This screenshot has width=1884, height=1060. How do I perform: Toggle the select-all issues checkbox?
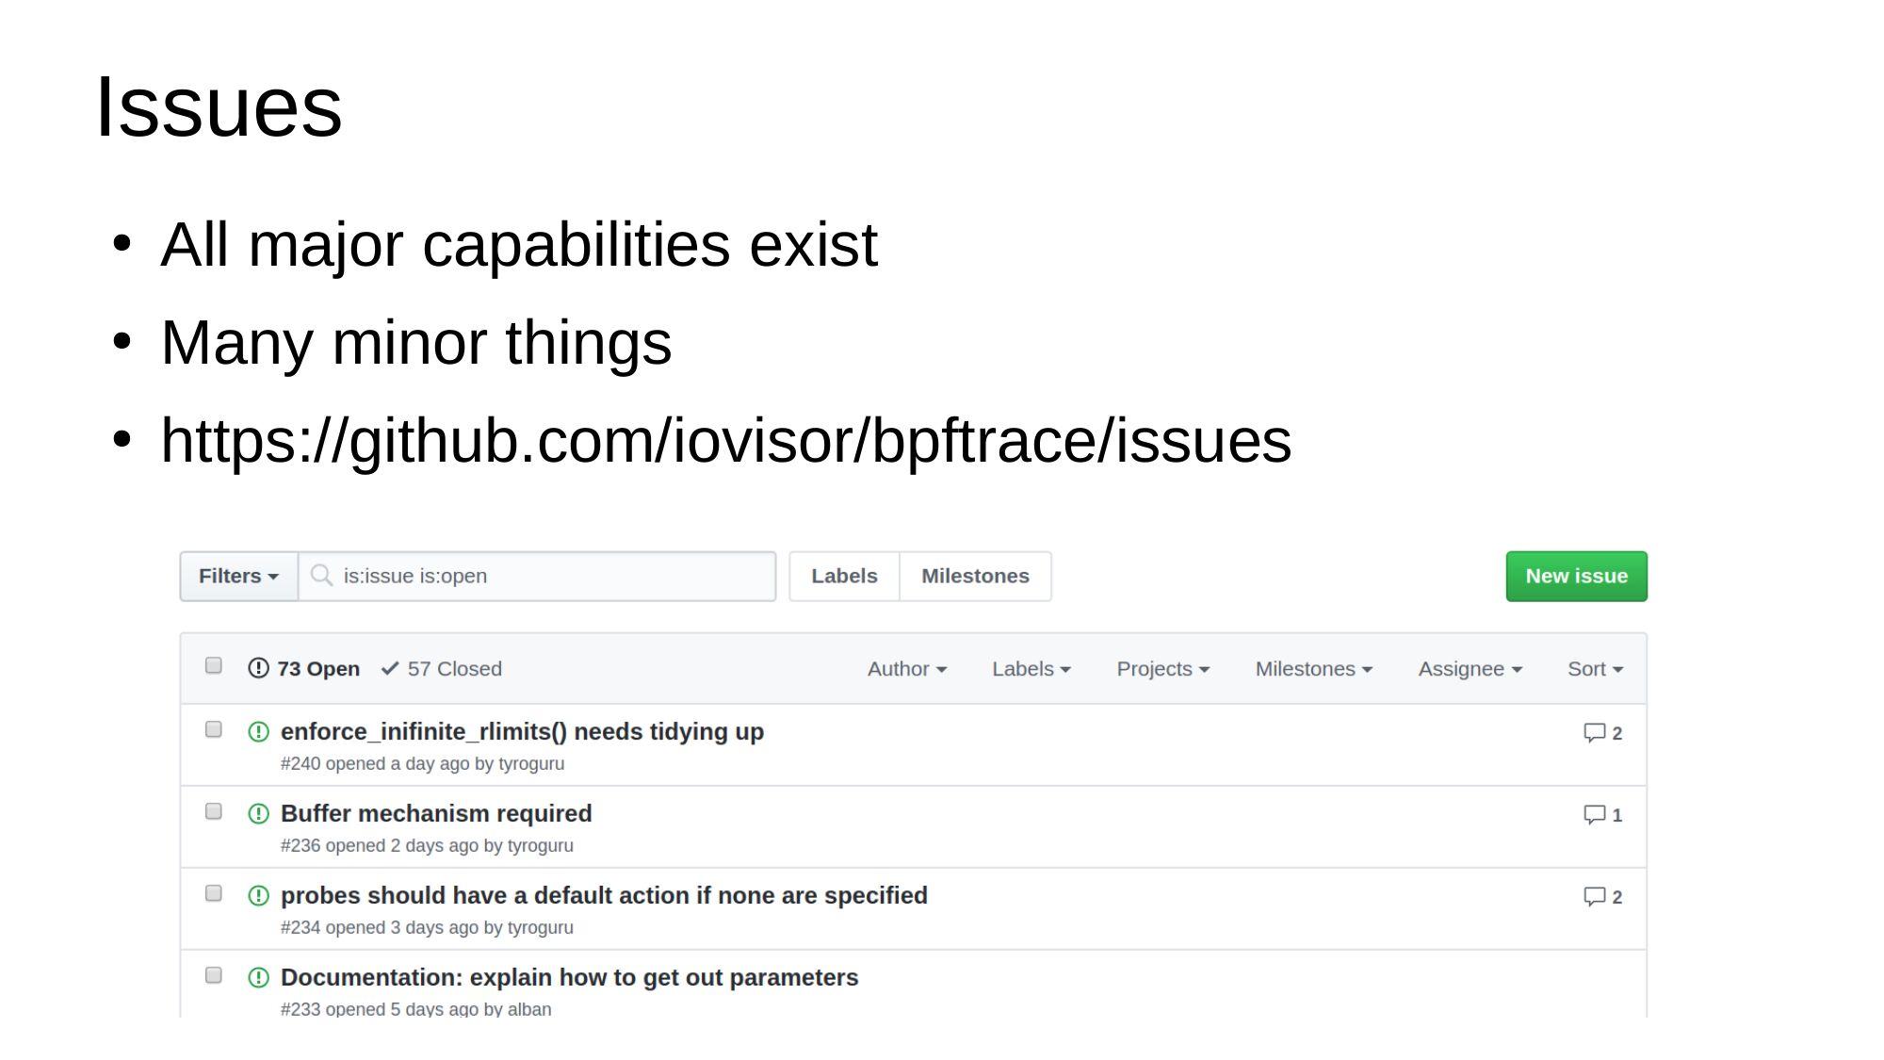coord(214,666)
